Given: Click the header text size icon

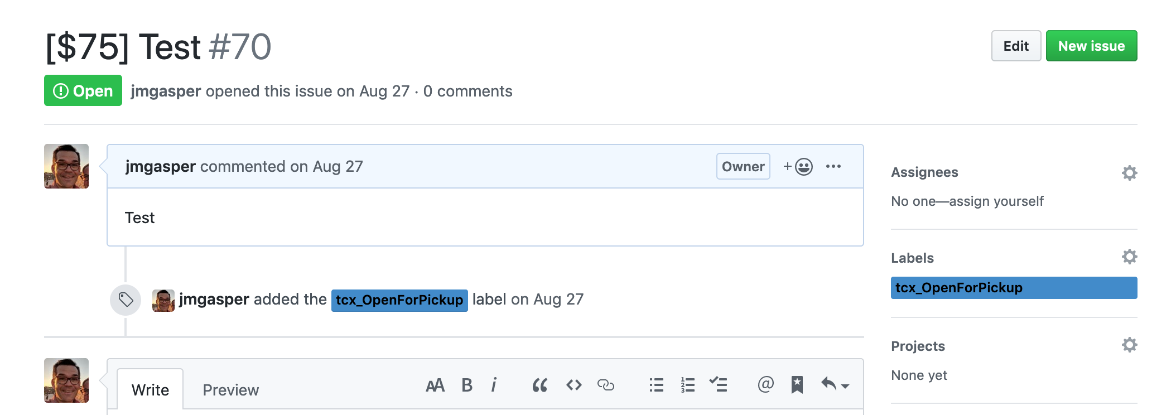Looking at the screenshot, I should [435, 385].
